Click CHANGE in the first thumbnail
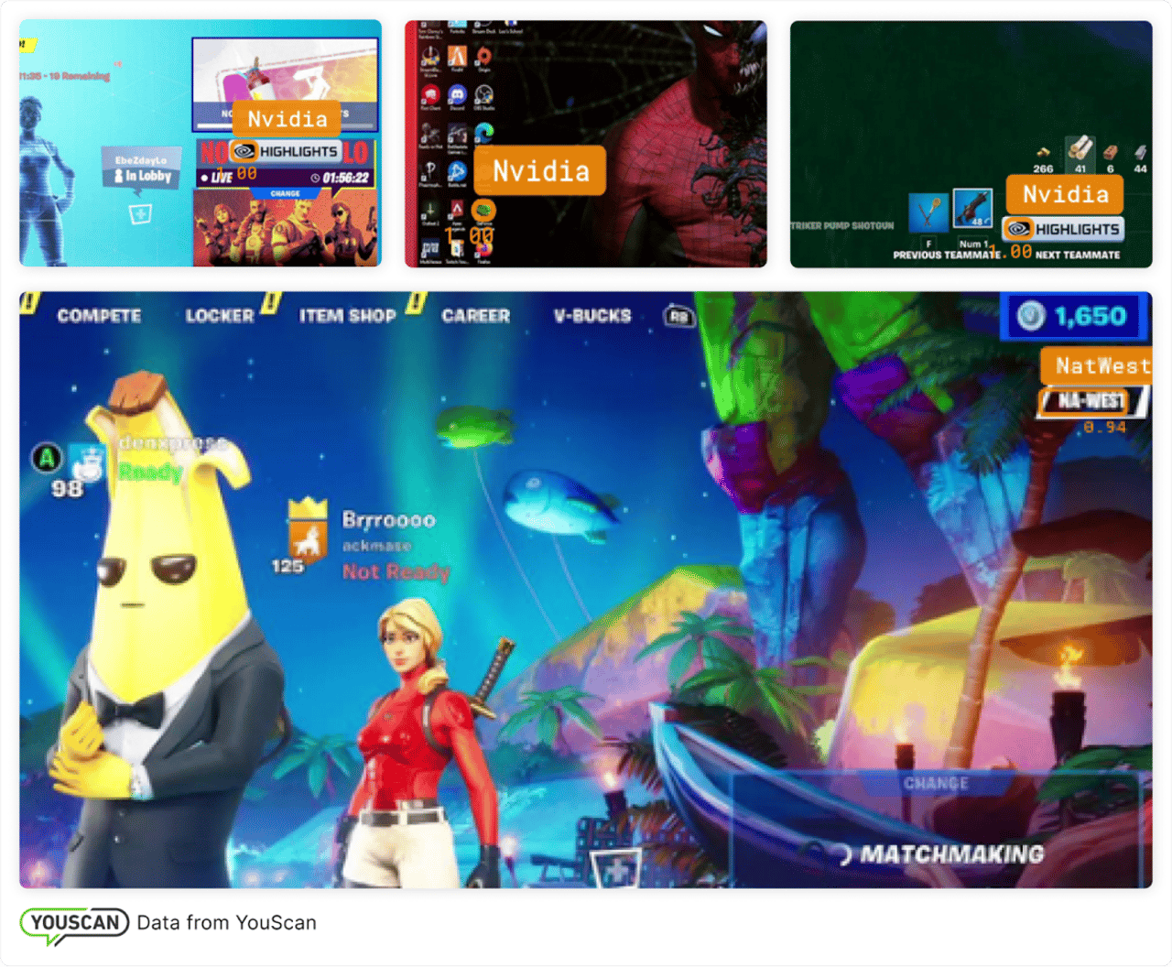This screenshot has height=967, width=1172. [286, 193]
